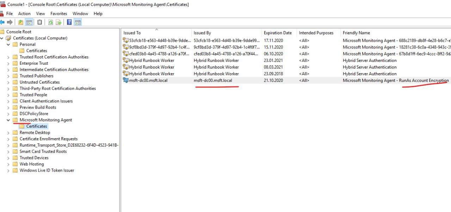Open the View menu

[41, 14]
